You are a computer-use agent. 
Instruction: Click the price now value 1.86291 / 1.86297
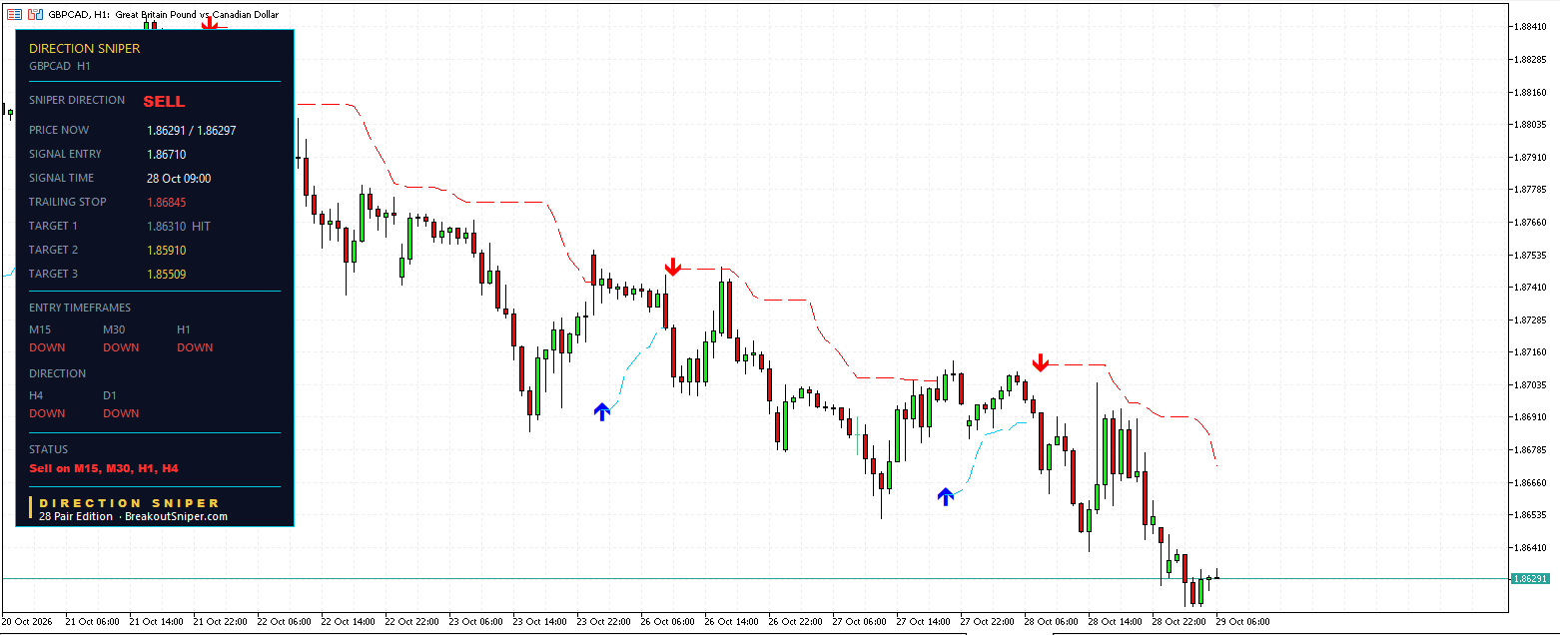pyautogui.click(x=192, y=131)
